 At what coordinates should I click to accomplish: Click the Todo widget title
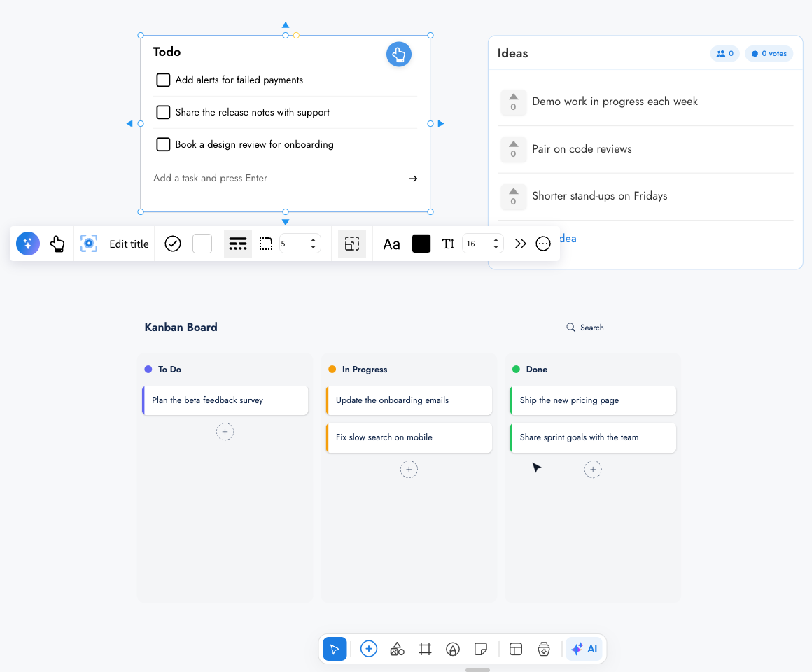[167, 52]
